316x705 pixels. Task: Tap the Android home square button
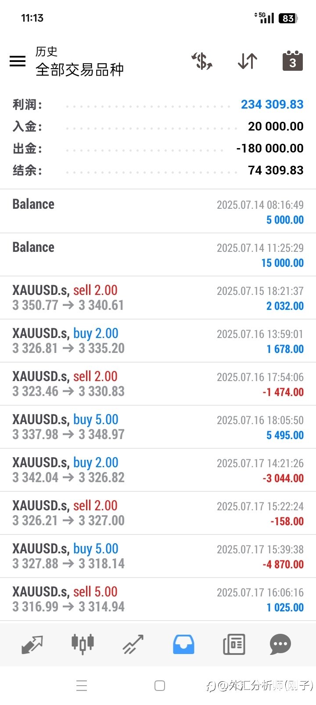pyautogui.click(x=160, y=686)
